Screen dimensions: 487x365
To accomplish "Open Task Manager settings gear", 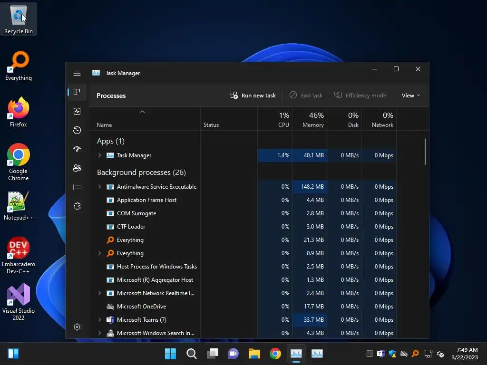I will (77, 327).
